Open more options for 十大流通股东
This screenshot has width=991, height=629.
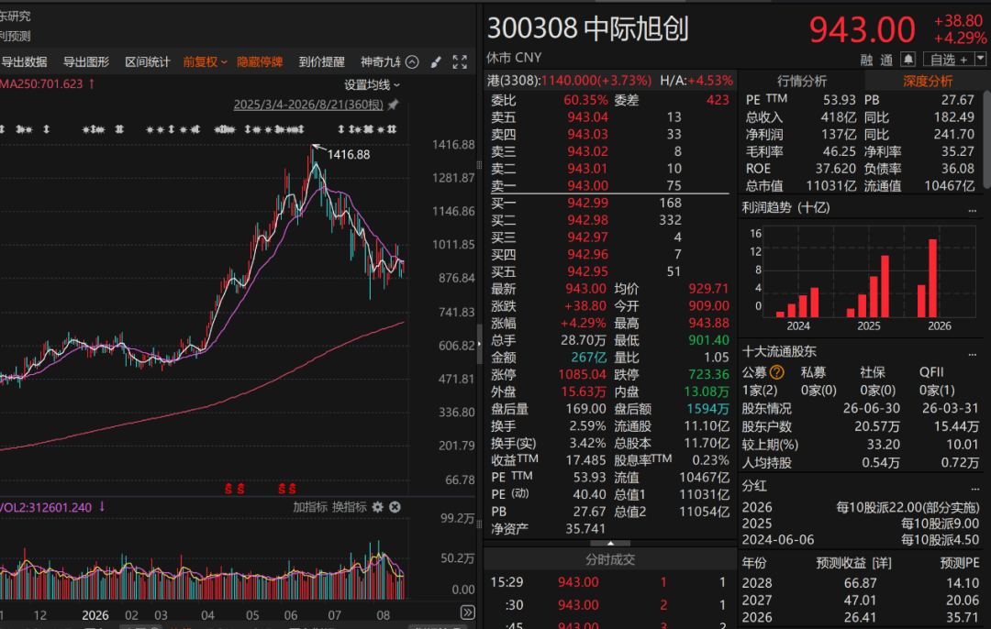973,353
